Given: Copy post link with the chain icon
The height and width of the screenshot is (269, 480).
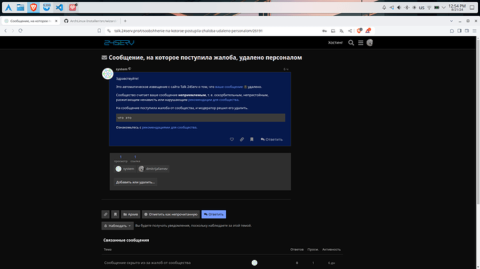Looking at the screenshot, I should click(241, 139).
